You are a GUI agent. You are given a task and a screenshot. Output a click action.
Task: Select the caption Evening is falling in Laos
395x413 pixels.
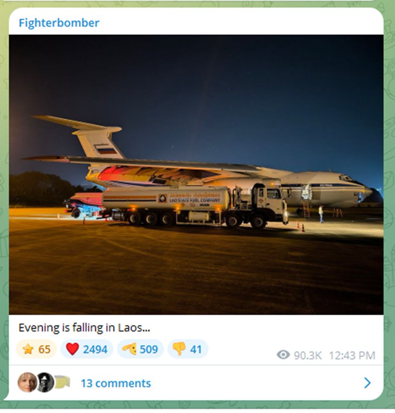pyautogui.click(x=85, y=328)
